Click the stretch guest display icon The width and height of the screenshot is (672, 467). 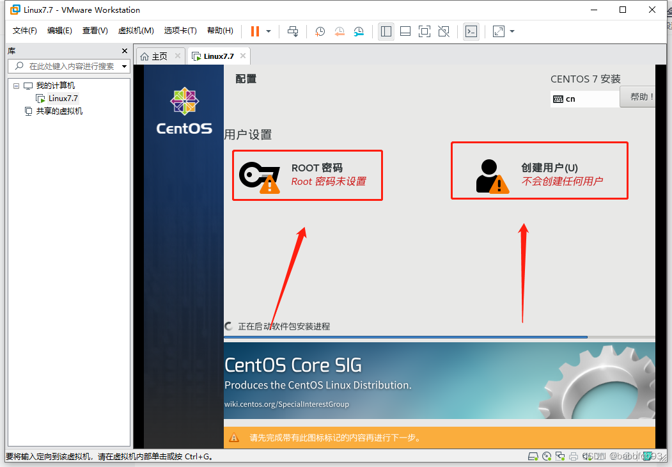click(499, 31)
